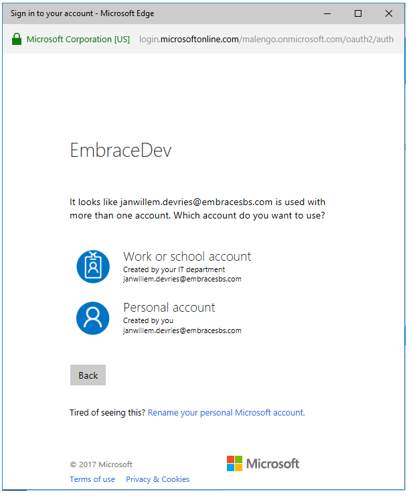Click 'Created by you' text
The width and height of the screenshot is (409, 498).
(x=148, y=320)
